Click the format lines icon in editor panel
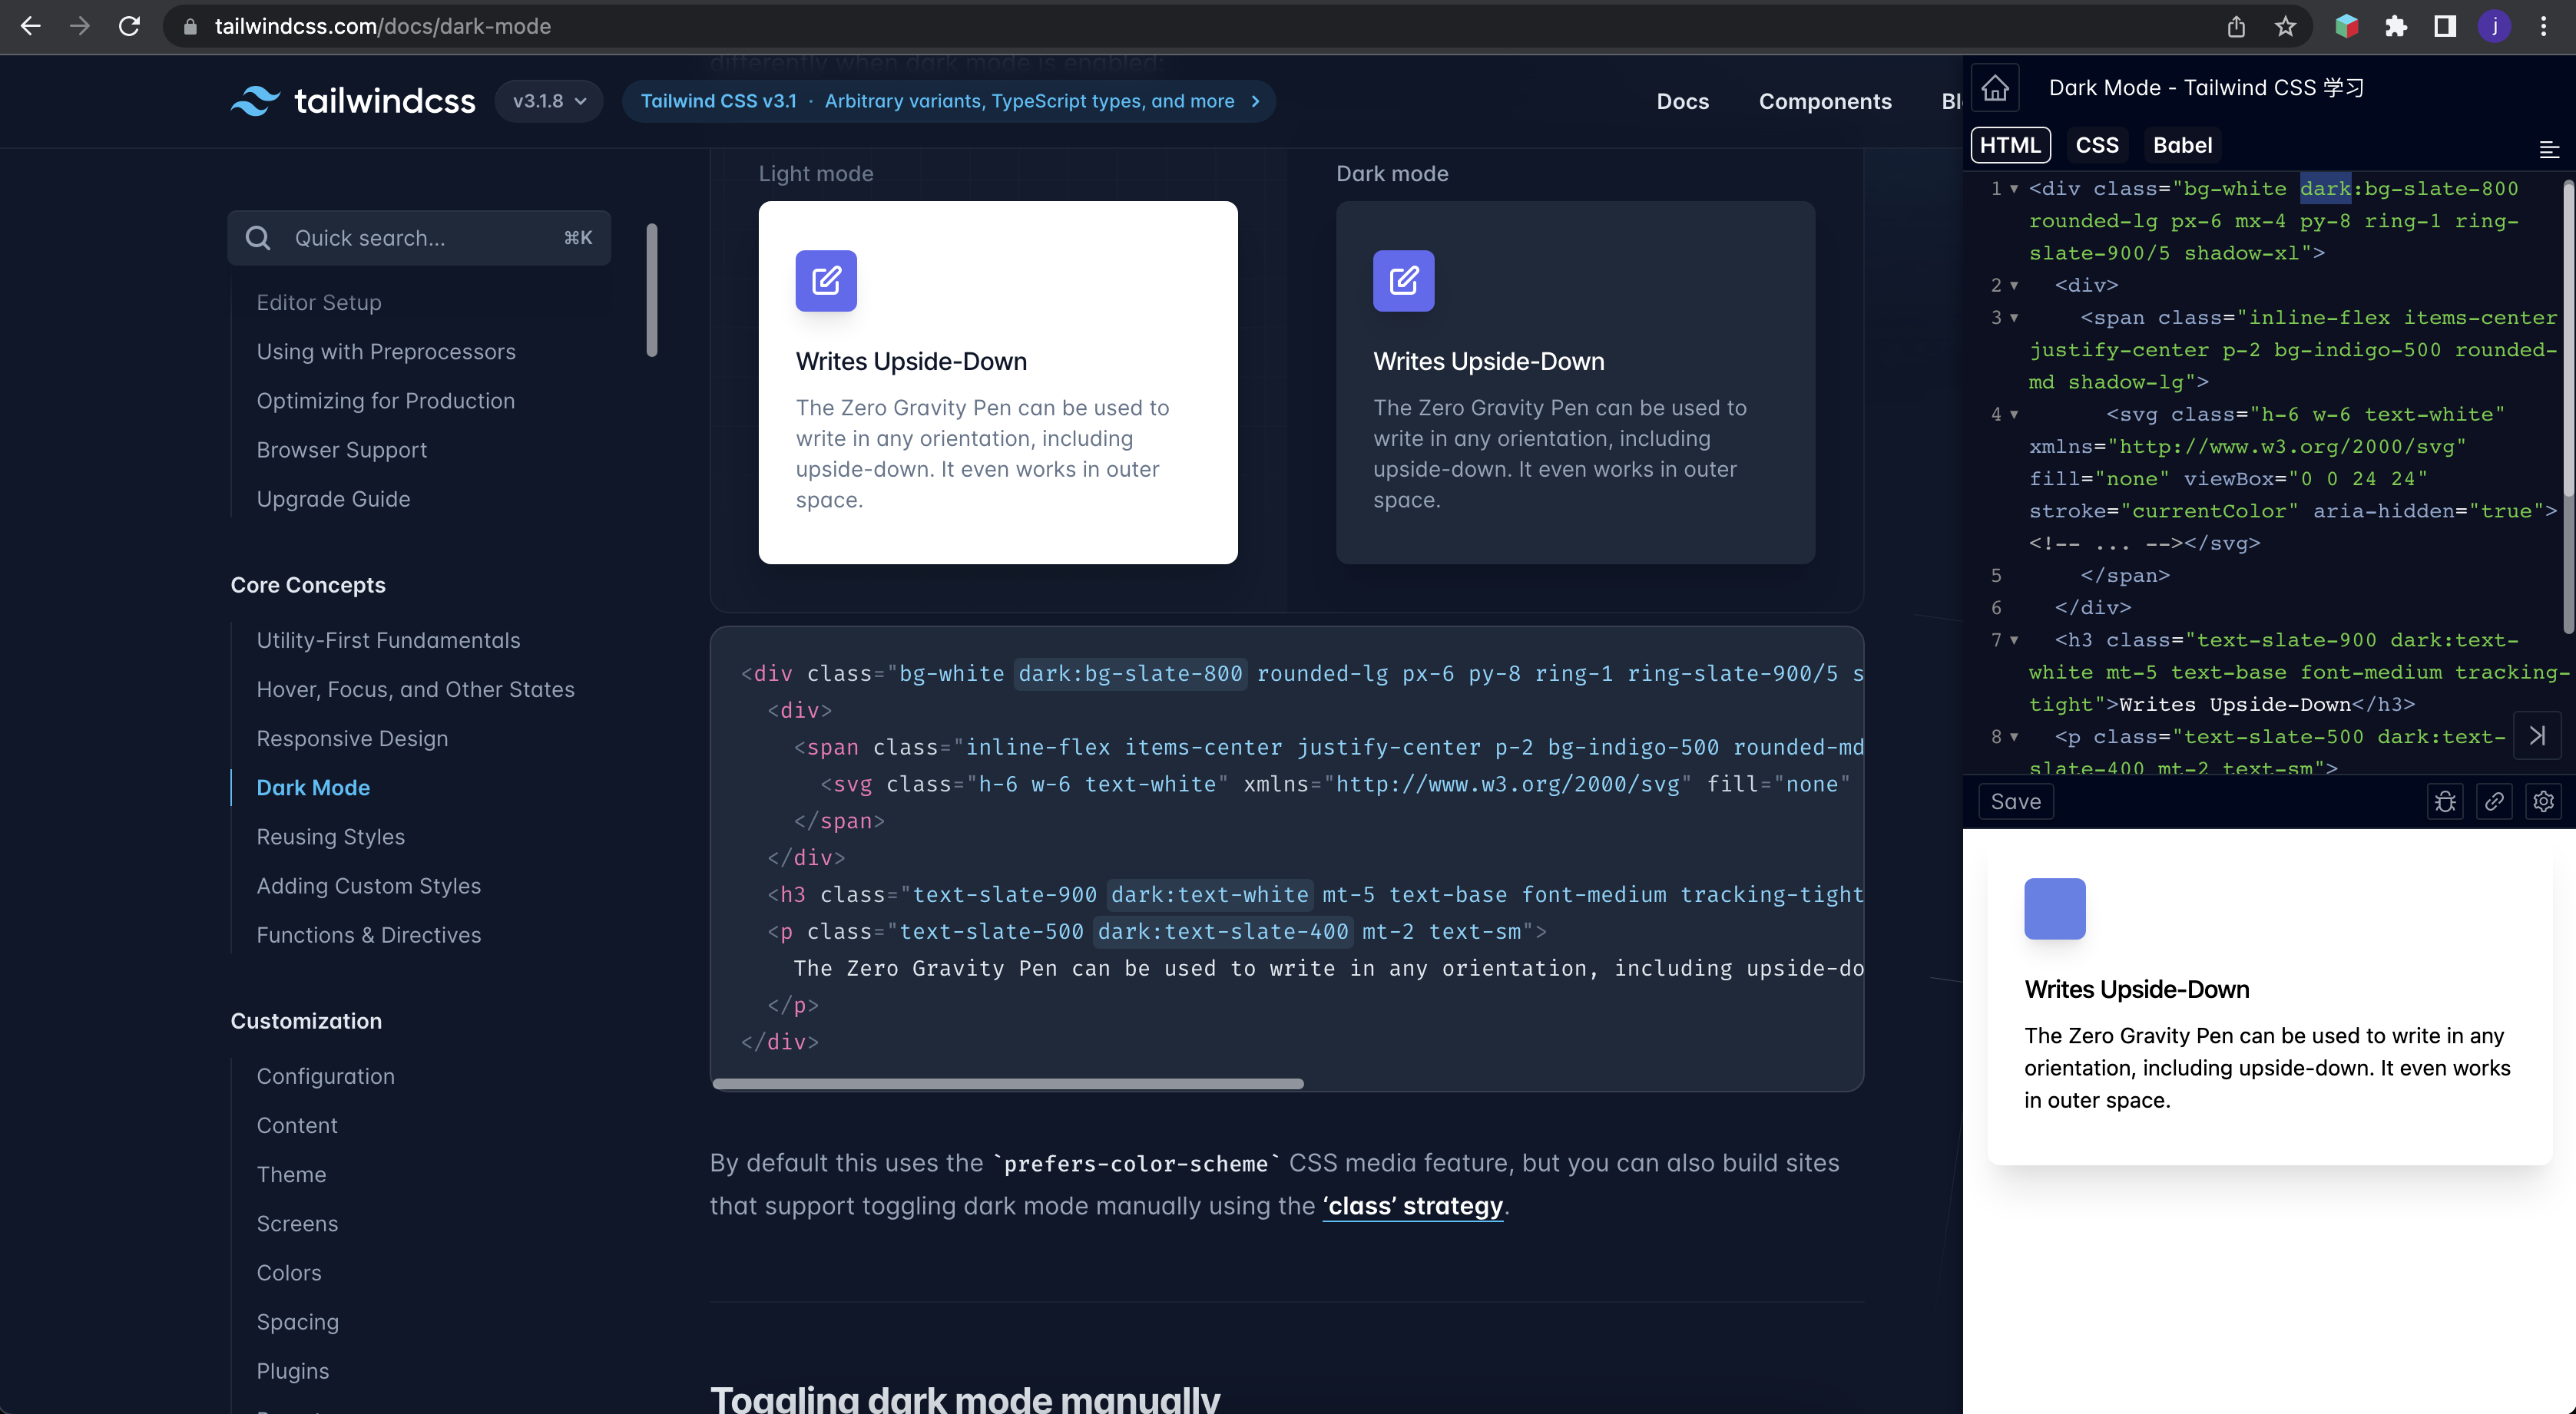Image resolution: width=2576 pixels, height=1414 pixels. coord(2549,150)
